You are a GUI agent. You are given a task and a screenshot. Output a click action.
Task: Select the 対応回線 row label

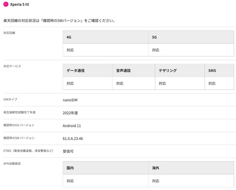[x=9, y=33]
